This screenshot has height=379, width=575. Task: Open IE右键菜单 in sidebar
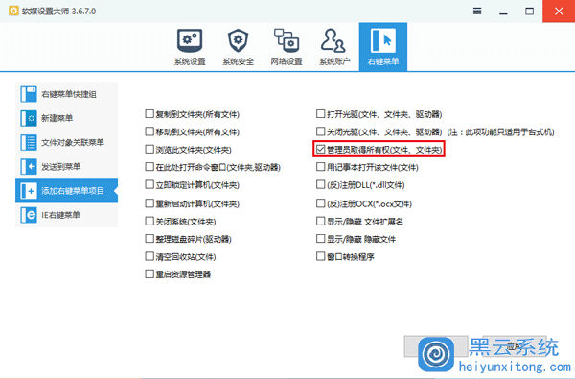pyautogui.click(x=66, y=215)
